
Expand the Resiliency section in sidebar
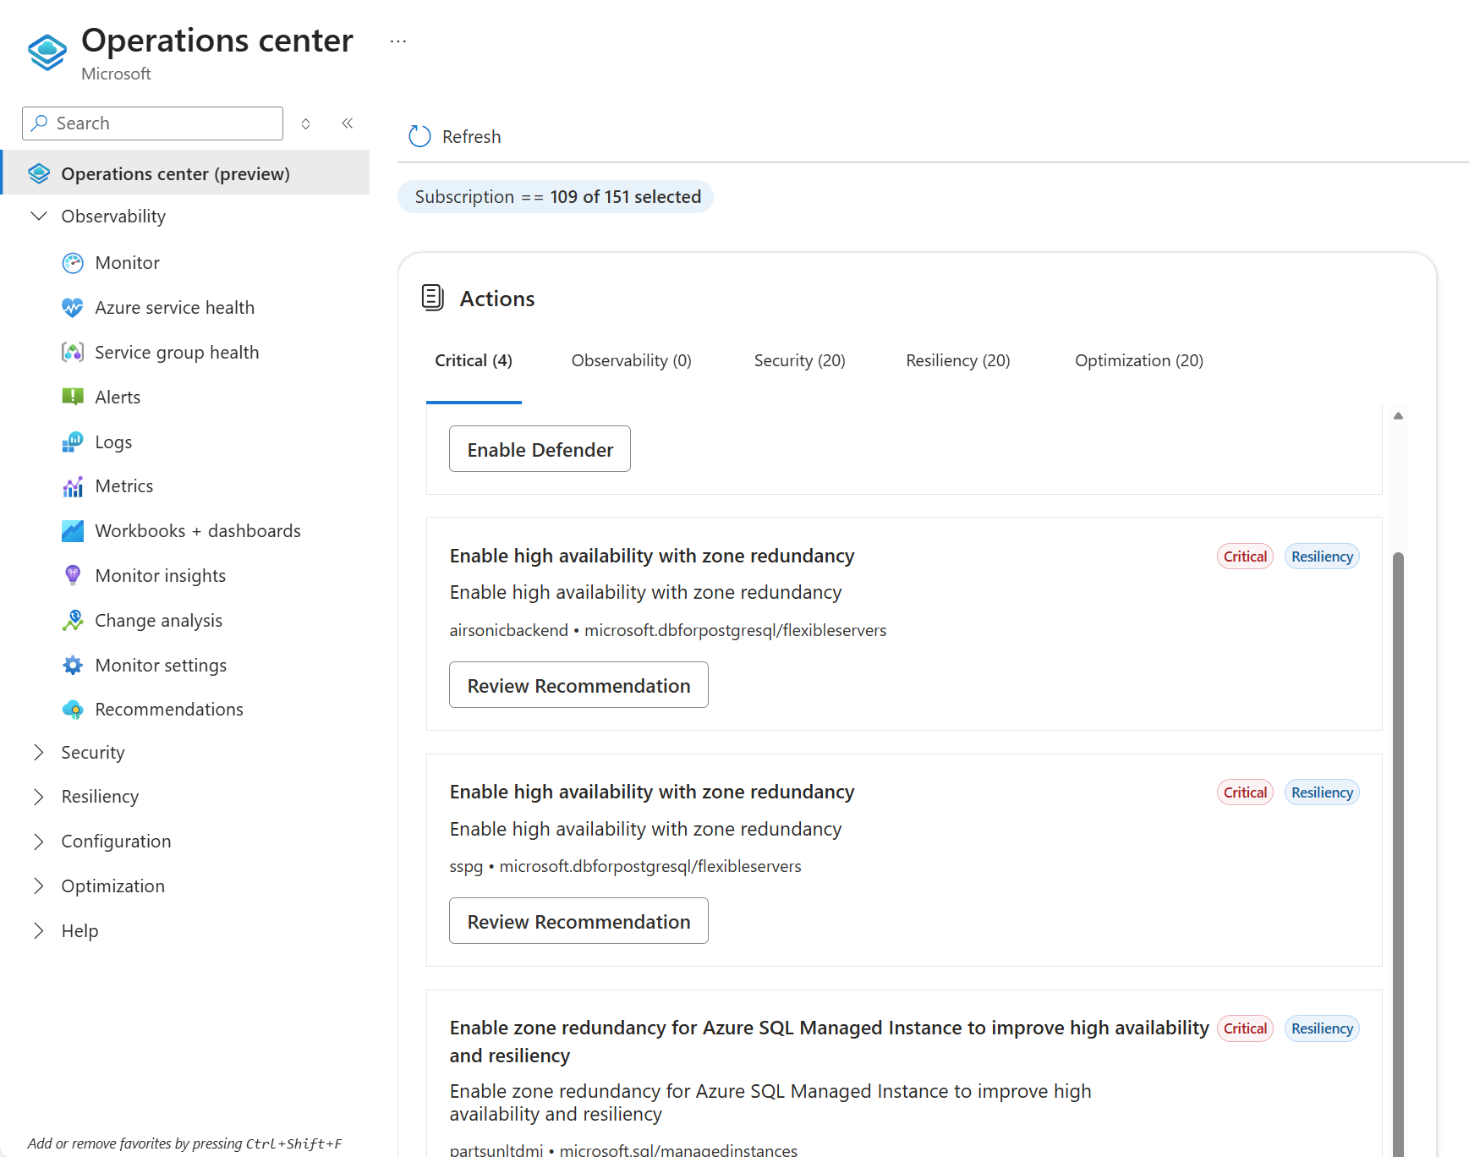pyautogui.click(x=39, y=797)
